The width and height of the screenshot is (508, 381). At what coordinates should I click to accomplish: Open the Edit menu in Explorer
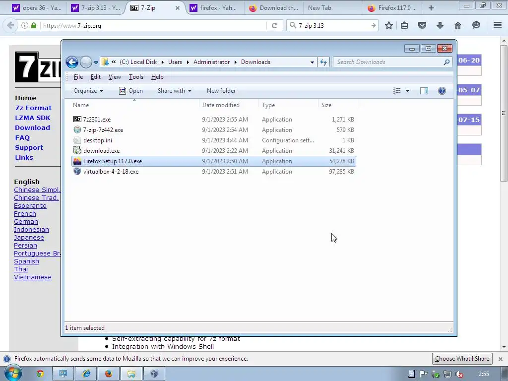(96, 77)
